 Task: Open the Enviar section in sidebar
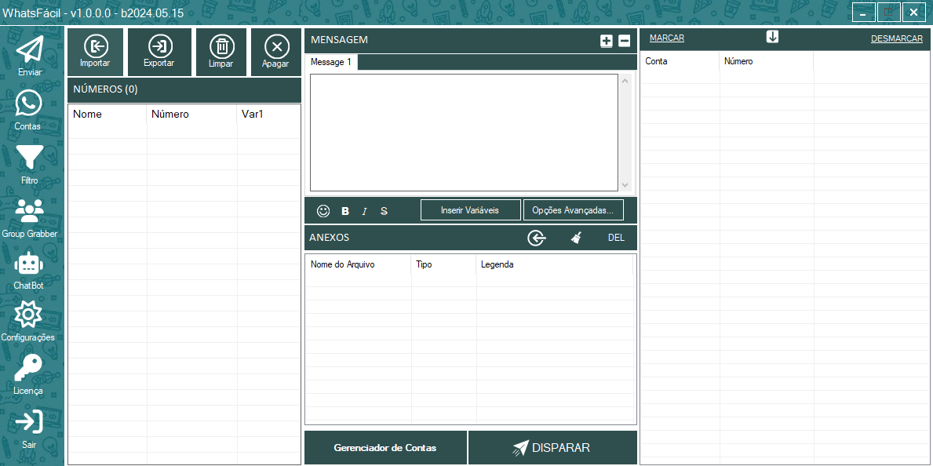[x=30, y=55]
